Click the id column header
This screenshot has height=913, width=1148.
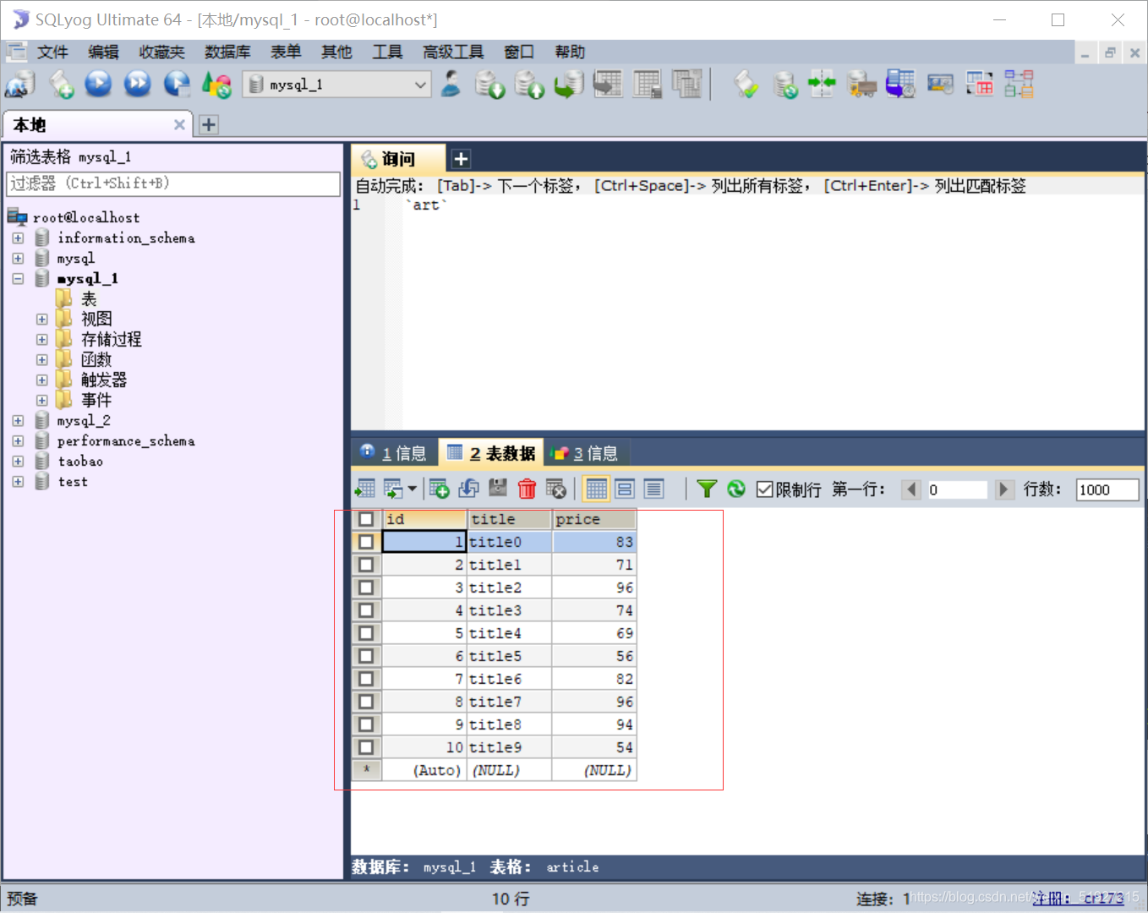(x=425, y=519)
